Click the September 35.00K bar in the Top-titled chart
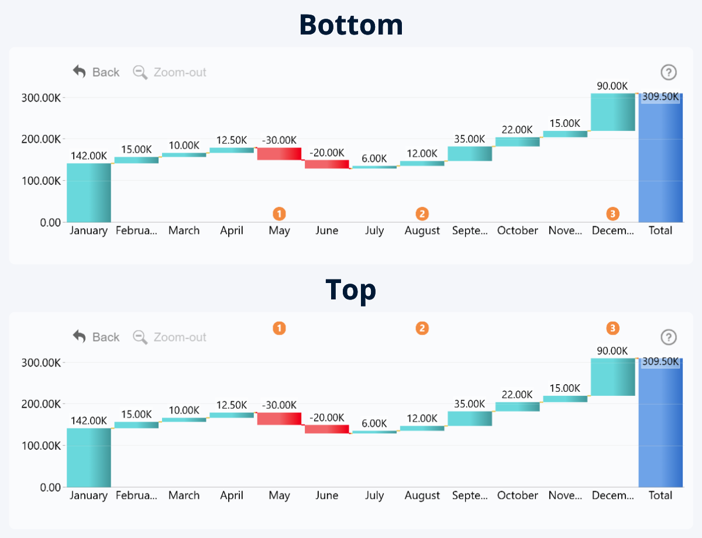 pyautogui.click(x=470, y=418)
